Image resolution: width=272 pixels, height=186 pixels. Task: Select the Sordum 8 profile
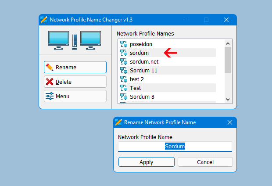coord(168,97)
